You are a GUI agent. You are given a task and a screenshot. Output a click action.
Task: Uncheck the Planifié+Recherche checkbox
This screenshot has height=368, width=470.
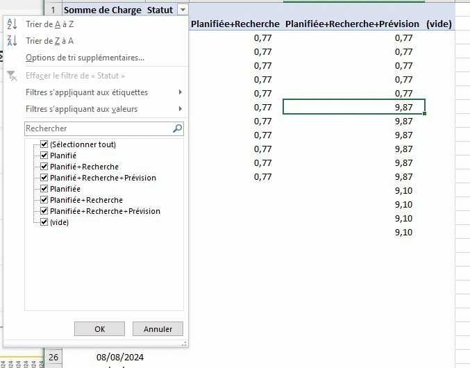click(x=44, y=167)
